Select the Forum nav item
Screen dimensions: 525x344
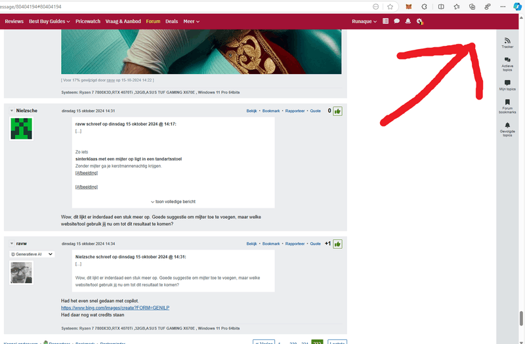153,21
